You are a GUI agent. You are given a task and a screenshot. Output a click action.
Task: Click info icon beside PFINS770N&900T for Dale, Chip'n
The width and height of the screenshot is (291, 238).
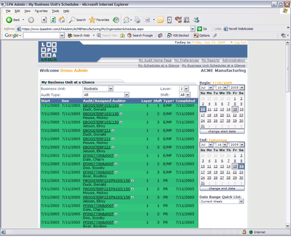coord(116,206)
